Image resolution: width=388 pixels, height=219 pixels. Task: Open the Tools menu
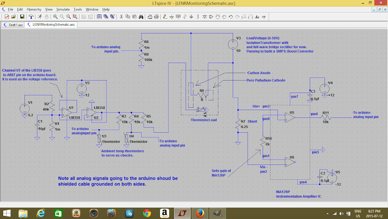pyautogui.click(x=77, y=9)
